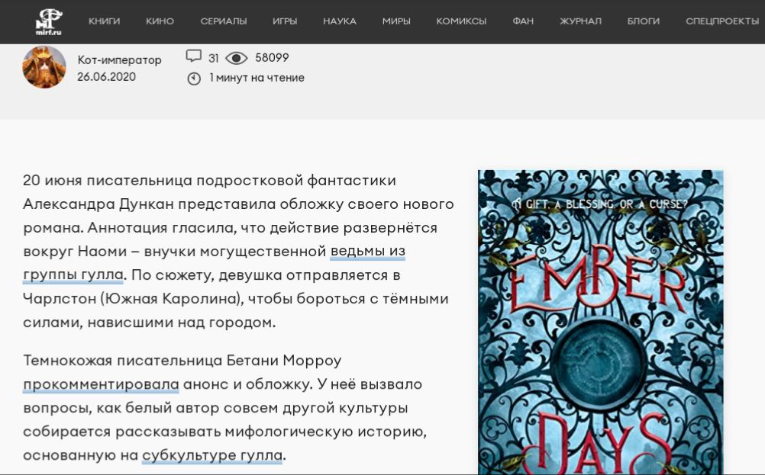Open the Ember Days book cover image
Image resolution: width=765 pixels, height=475 pixels.
(x=601, y=322)
